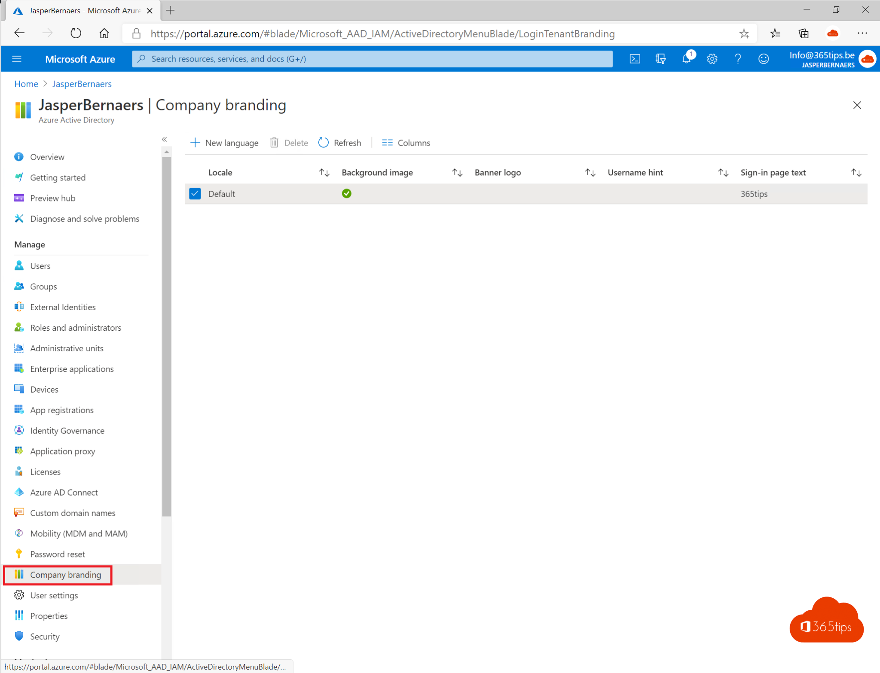880x673 pixels.
Task: Focus the Azure search resources field
Action: click(372, 59)
